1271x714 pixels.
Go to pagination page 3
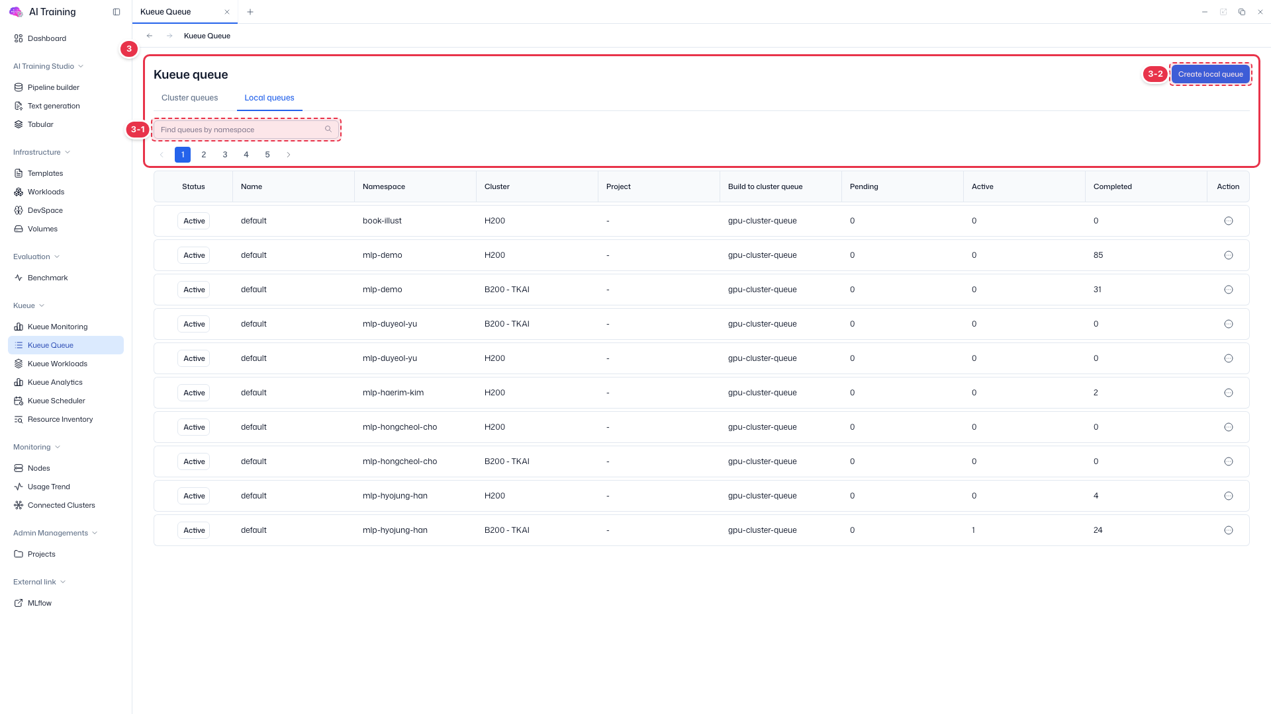pos(225,155)
